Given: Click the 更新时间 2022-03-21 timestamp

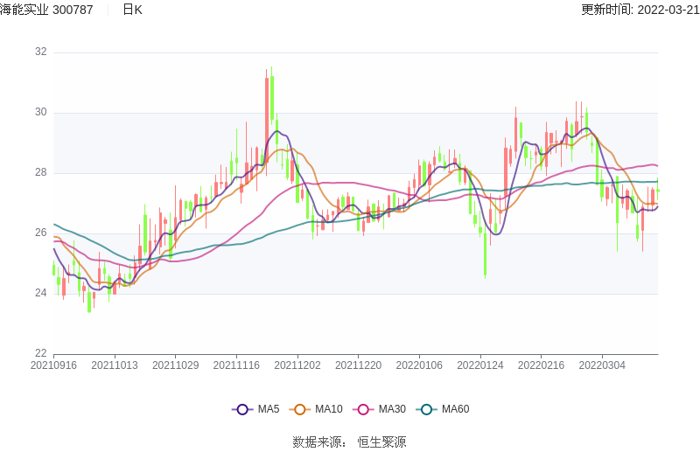Looking at the screenshot, I should [640, 10].
